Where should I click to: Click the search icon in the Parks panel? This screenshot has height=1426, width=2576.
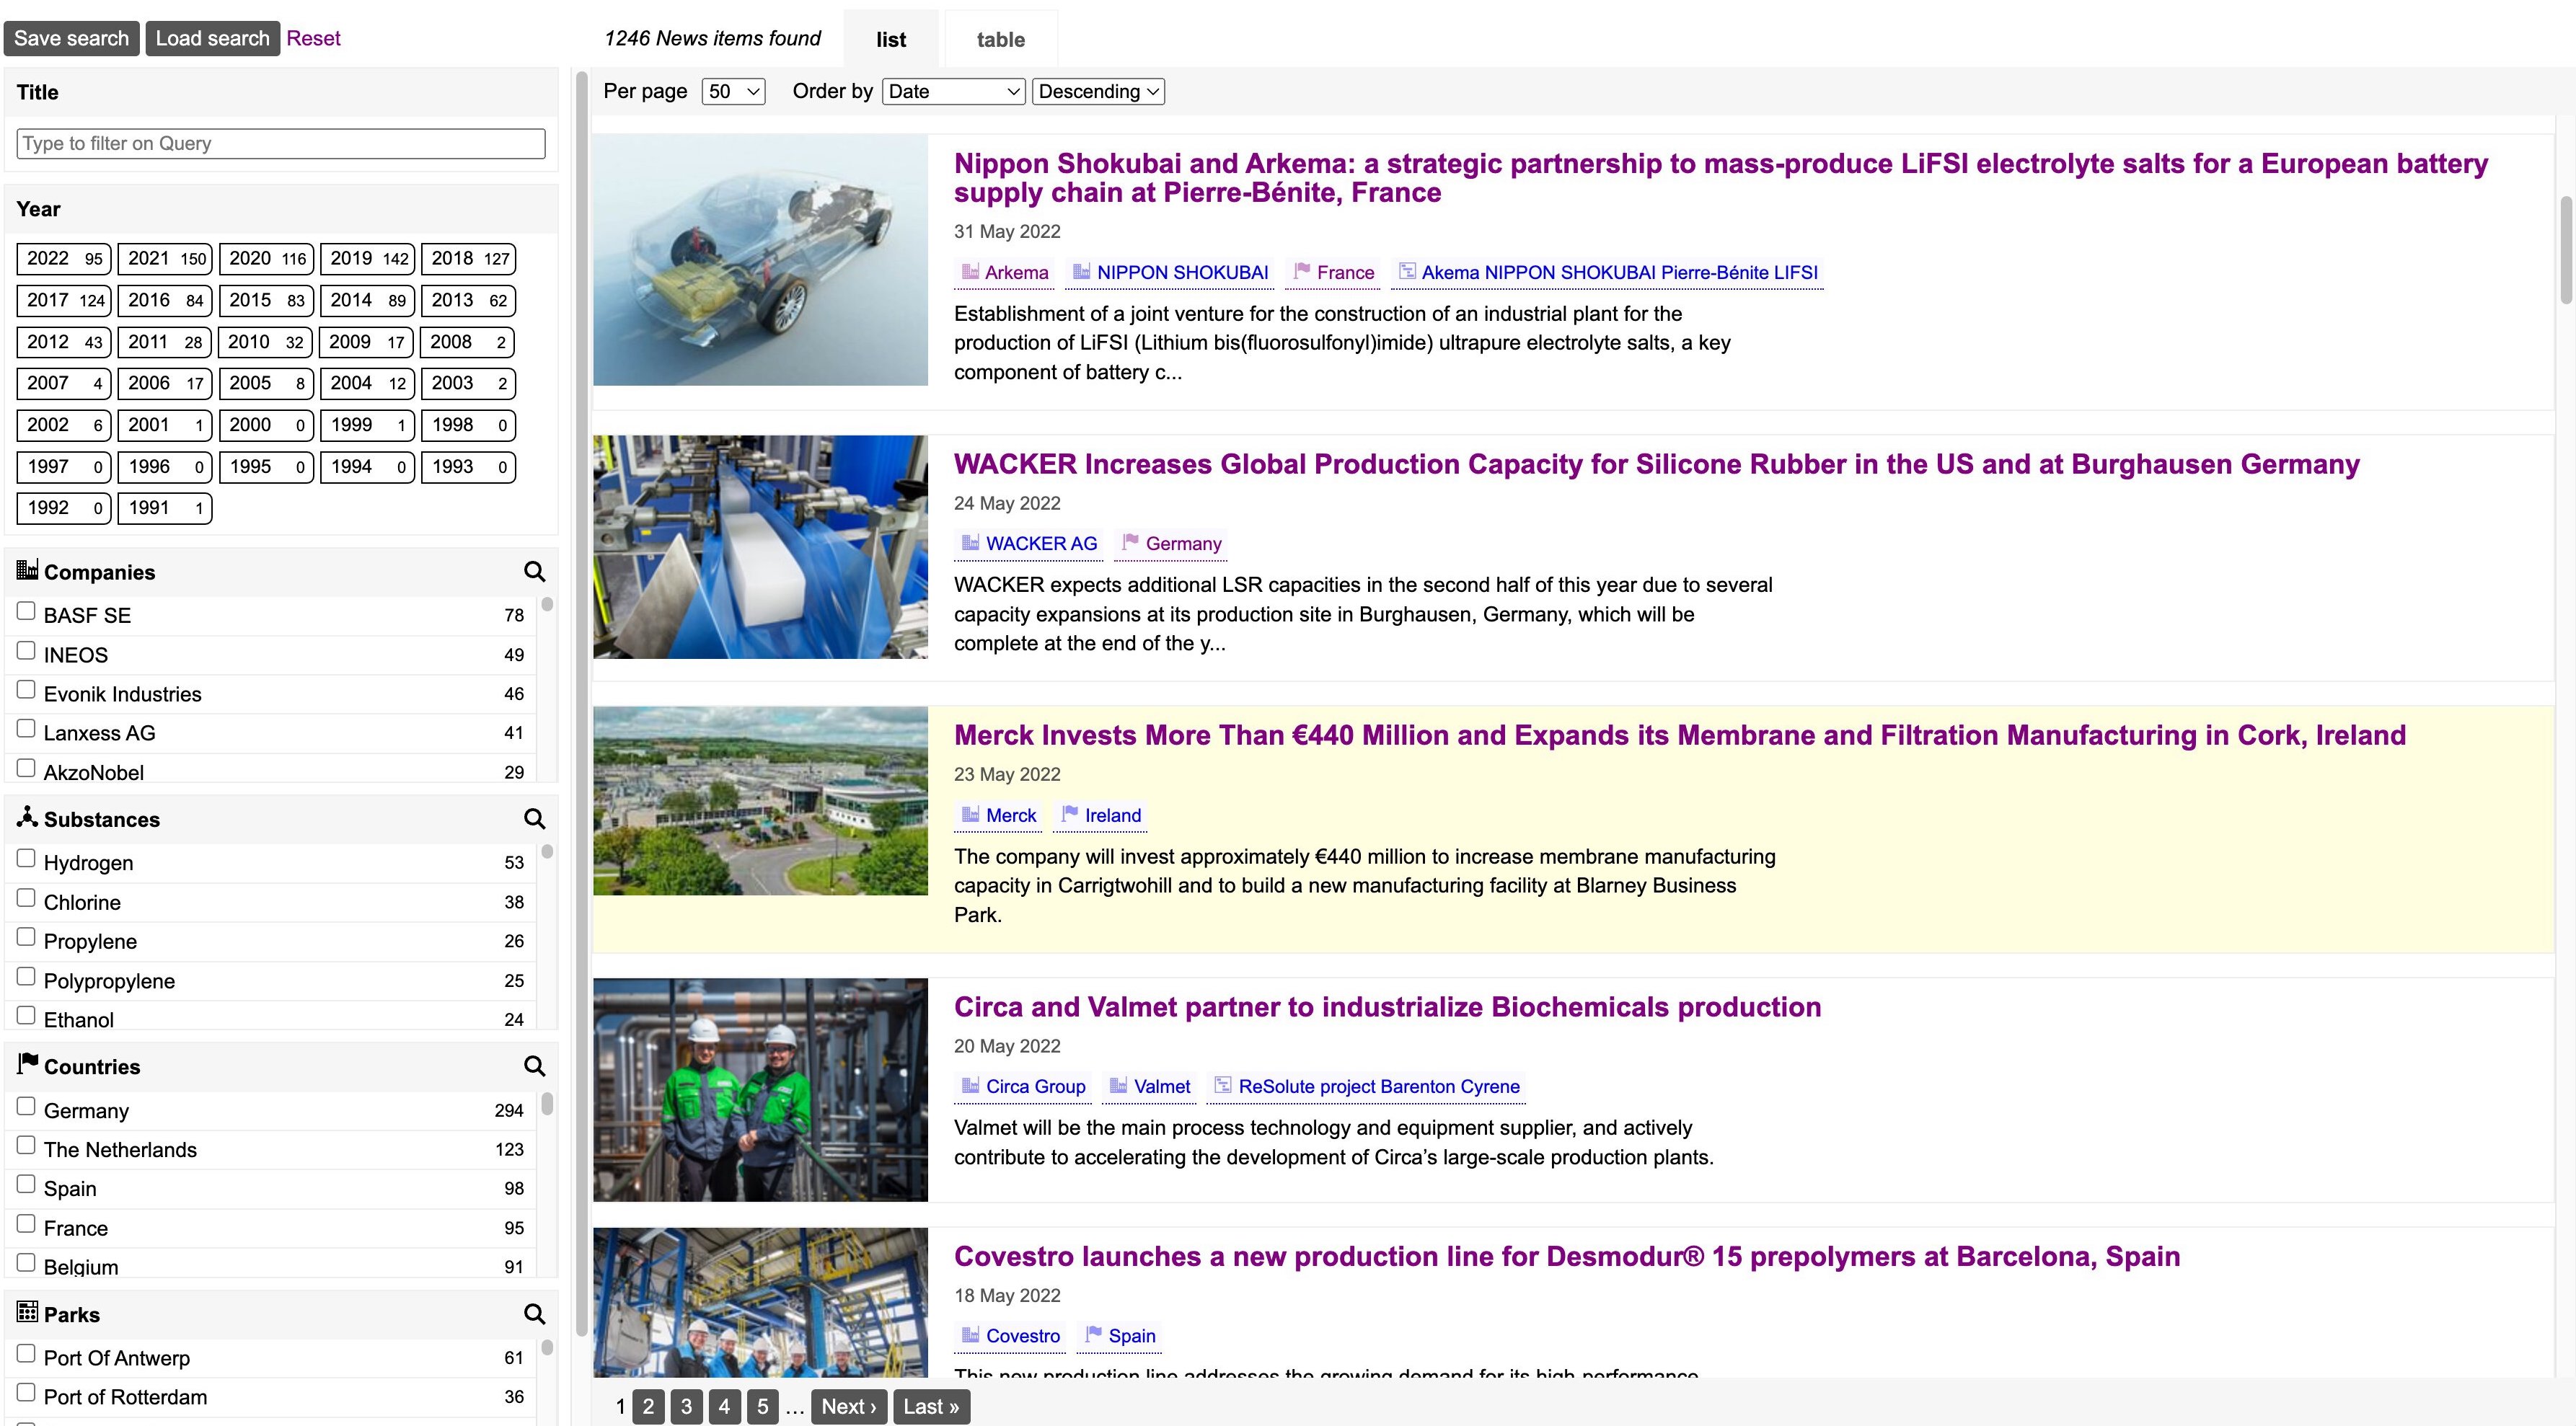point(534,1313)
